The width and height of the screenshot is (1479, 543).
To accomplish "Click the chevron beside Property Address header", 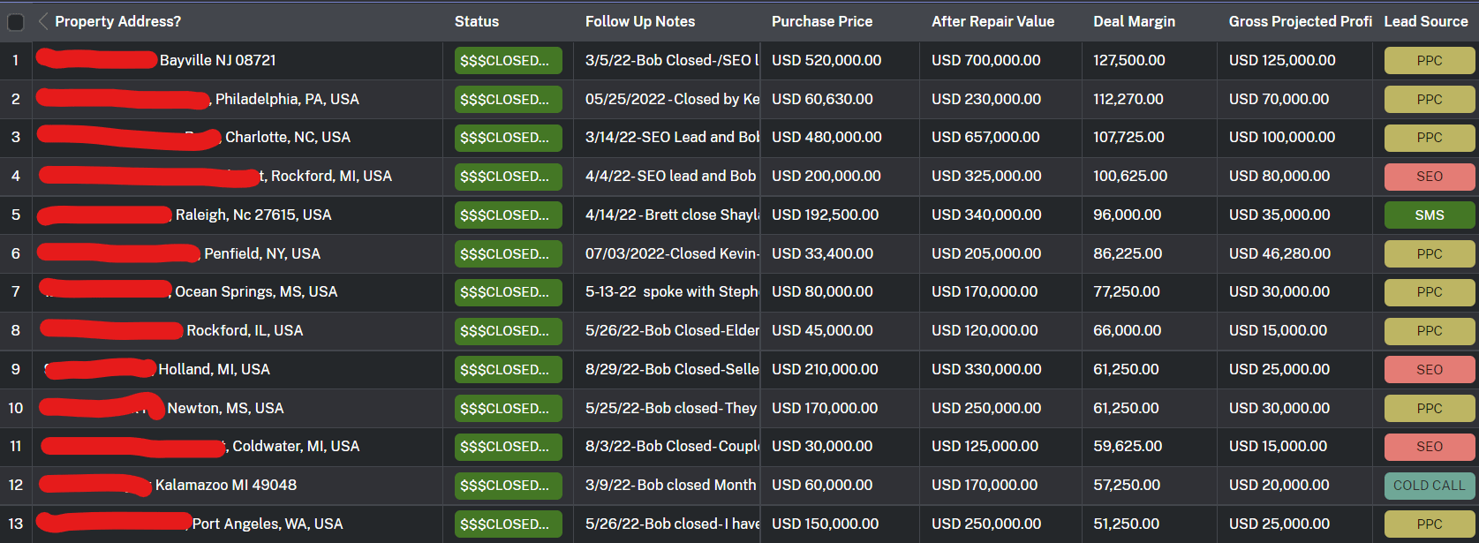I will (43, 21).
